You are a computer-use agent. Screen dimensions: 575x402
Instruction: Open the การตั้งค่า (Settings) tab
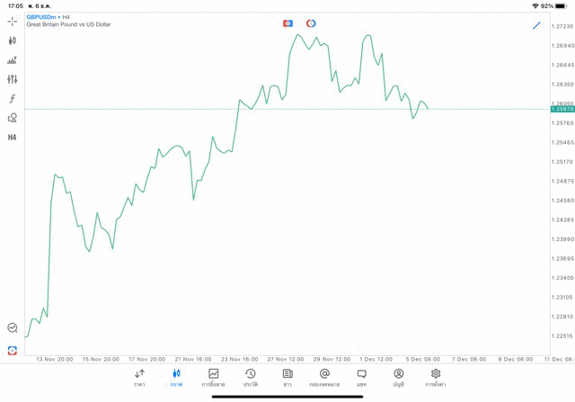(436, 378)
